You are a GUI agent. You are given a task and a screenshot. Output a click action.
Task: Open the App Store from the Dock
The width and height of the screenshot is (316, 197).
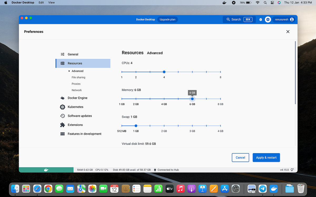(x=224, y=189)
